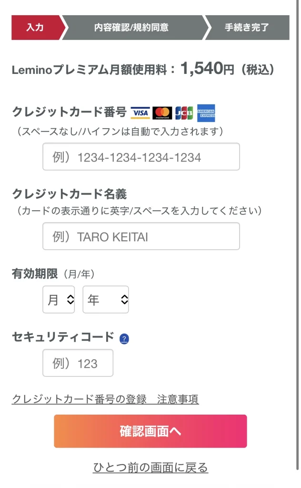301x488 pixels.
Task: Focus the credit card number input field
Action: click(141, 157)
